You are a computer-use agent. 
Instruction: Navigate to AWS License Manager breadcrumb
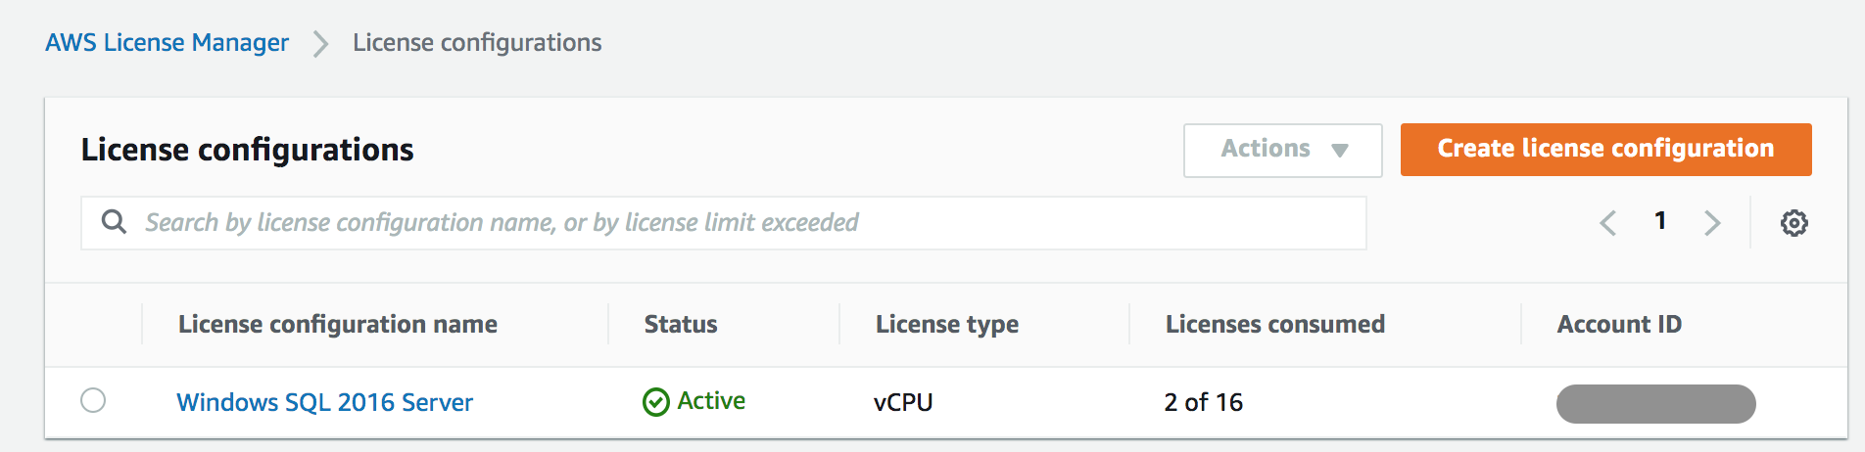pyautogui.click(x=167, y=43)
